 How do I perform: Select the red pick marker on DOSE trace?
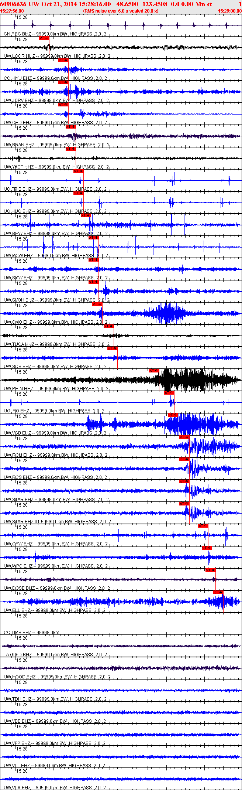[210, 570]
